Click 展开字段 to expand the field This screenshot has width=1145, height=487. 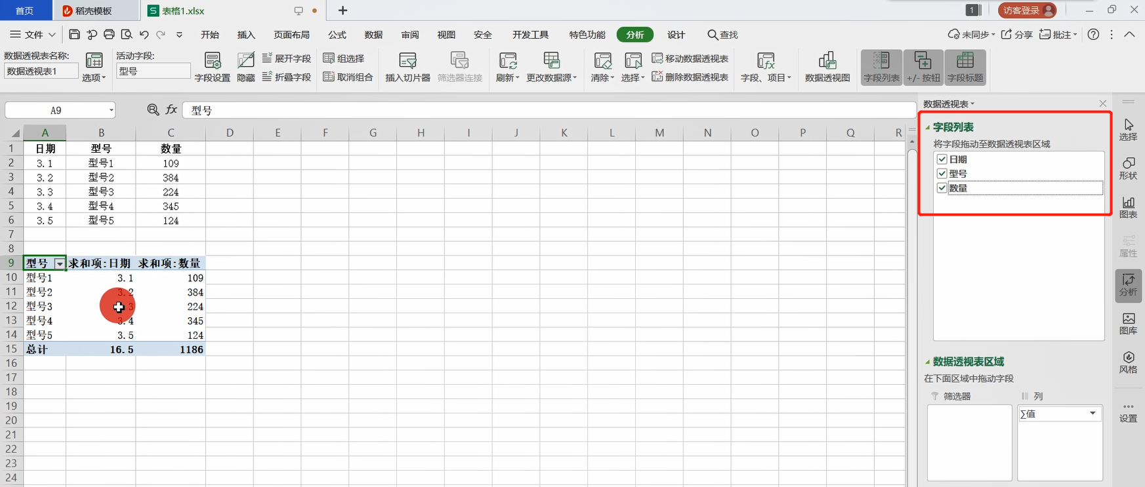(x=287, y=58)
